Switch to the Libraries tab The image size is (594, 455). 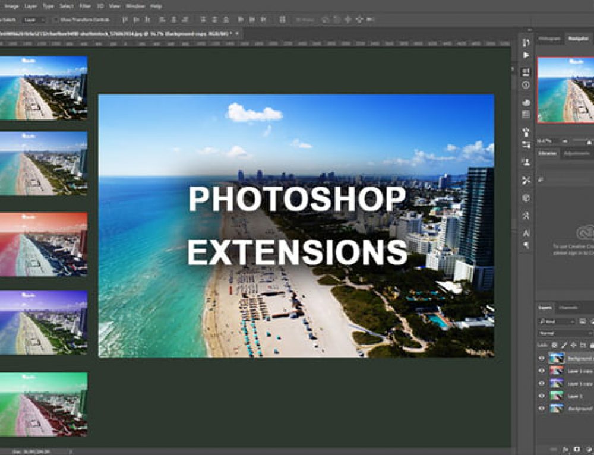(548, 153)
